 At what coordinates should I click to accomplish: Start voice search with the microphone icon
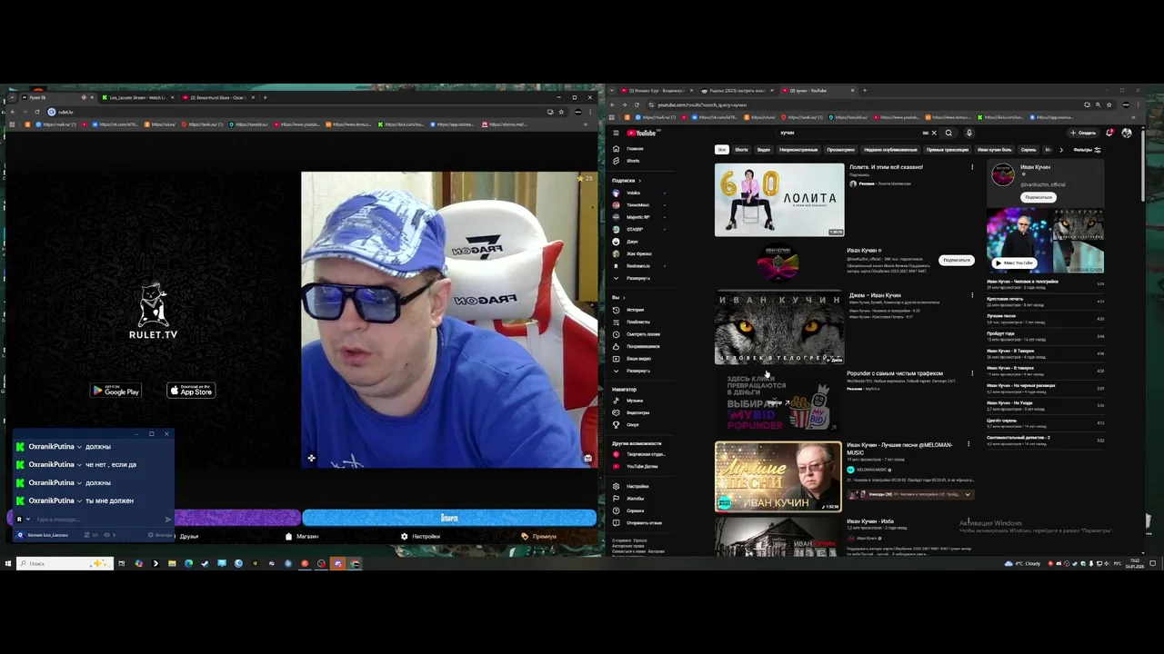pos(968,133)
